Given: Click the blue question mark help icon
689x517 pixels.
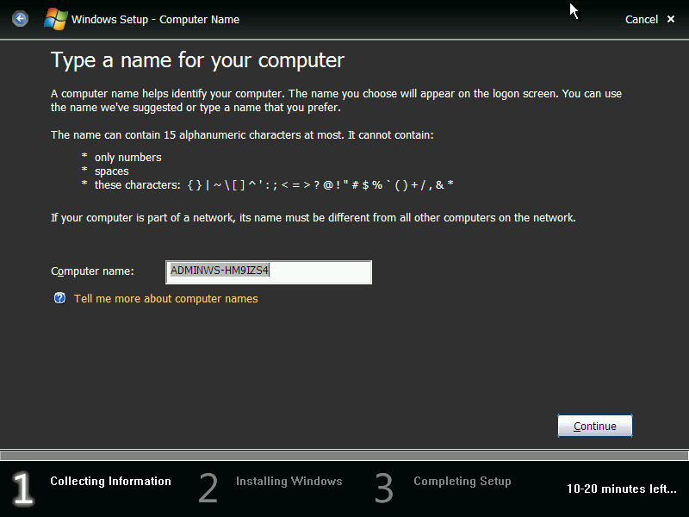Looking at the screenshot, I should click(x=59, y=298).
